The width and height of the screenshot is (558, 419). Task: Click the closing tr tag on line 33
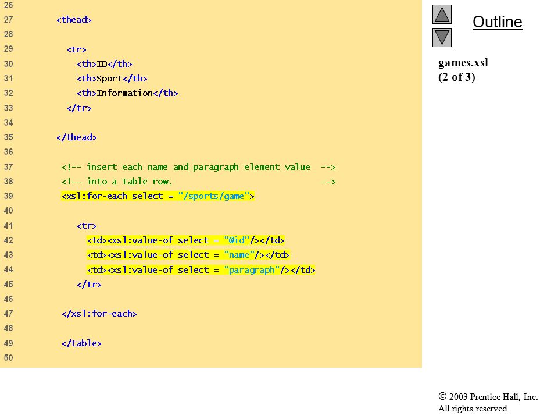pos(79,108)
